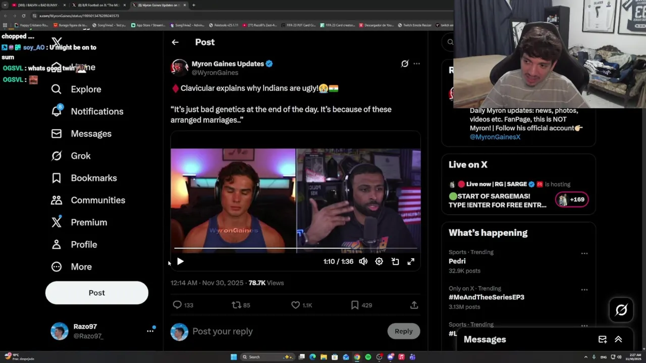Viewport: 646px width, 363px height.
Task: Open the More sidebar menu
Action: pos(71,267)
